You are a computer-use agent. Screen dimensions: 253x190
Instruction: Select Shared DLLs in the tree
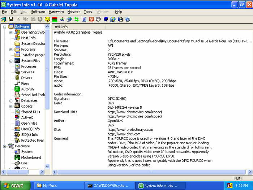[x=30, y=112]
